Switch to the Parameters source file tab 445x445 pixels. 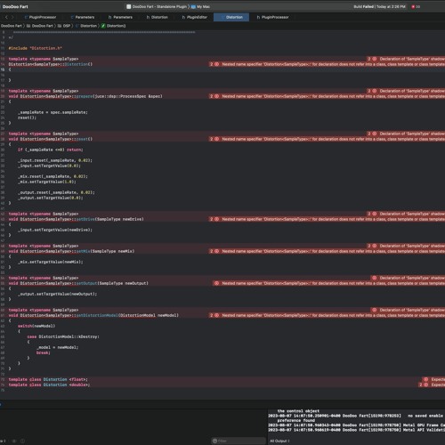83,17
